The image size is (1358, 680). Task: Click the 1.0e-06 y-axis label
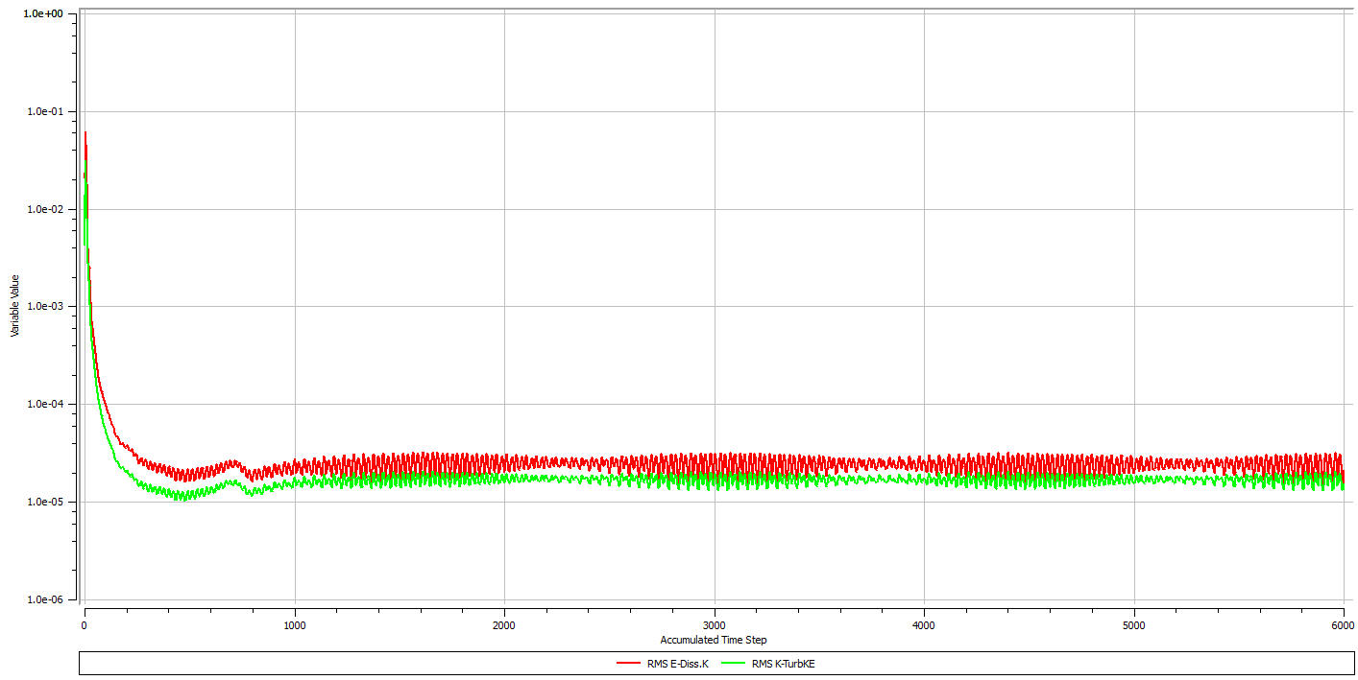click(x=43, y=599)
